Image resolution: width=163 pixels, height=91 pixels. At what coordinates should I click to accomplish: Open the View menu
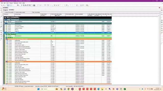click(x=8, y=3)
